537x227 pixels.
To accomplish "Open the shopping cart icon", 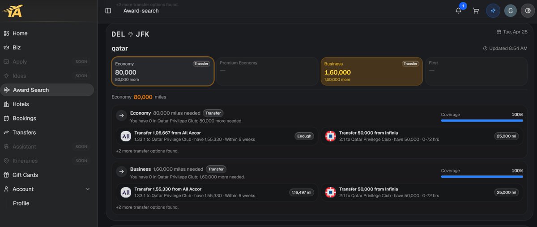I will 476,11.
